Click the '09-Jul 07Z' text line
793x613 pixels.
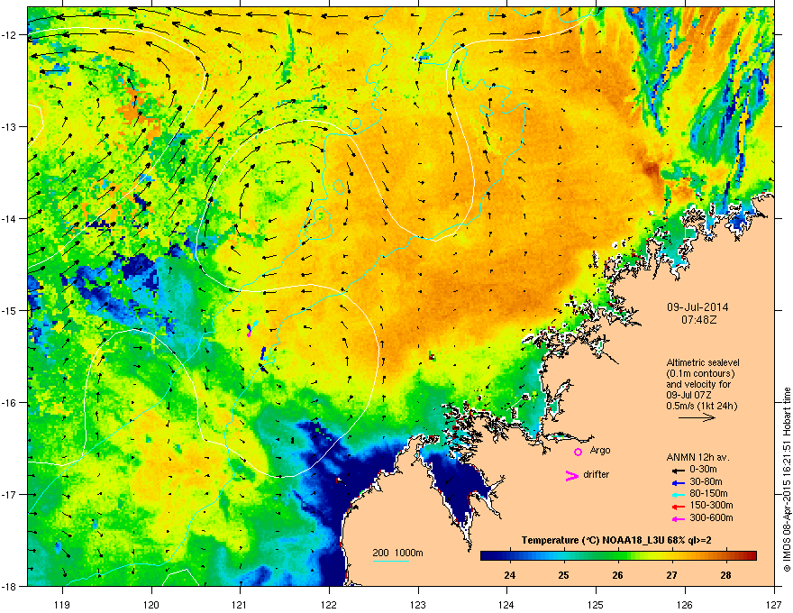tap(689, 395)
